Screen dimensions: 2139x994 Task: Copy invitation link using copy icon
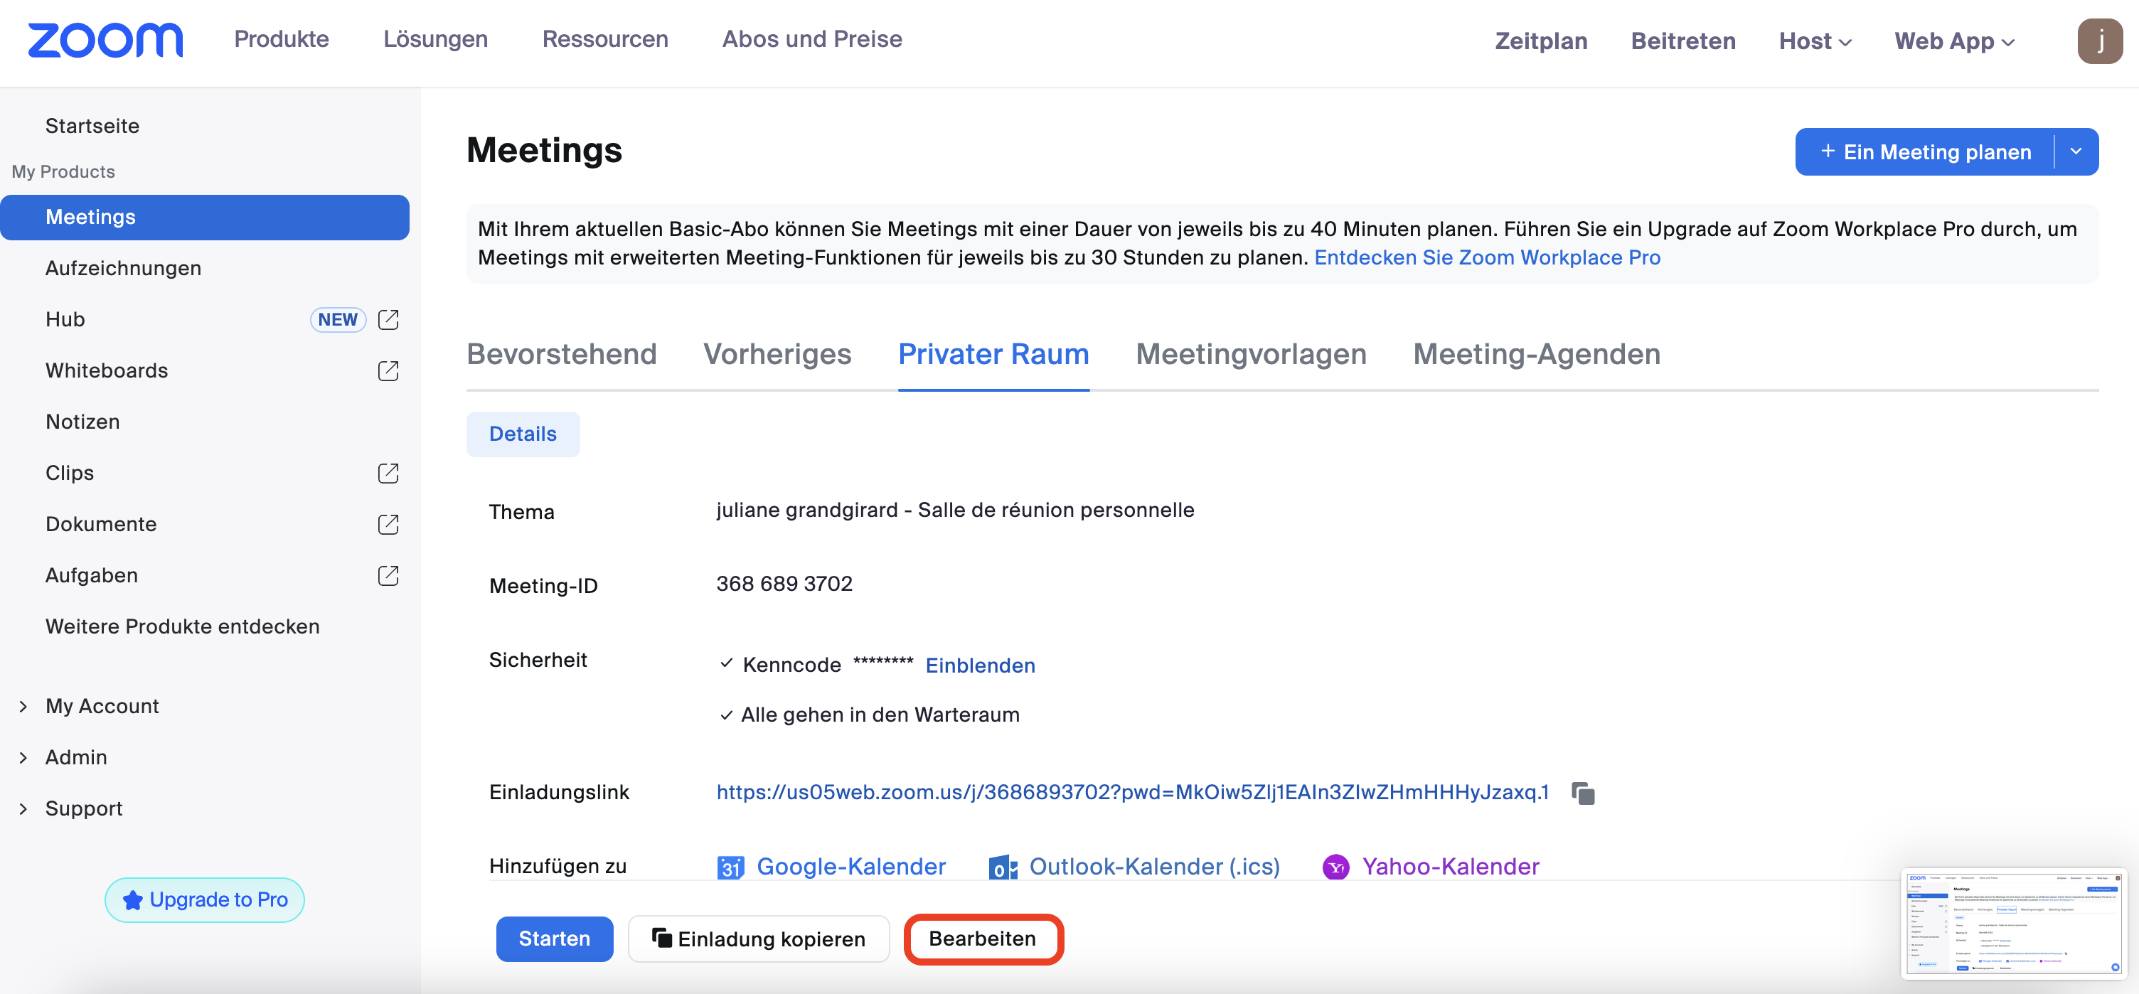pos(1583,793)
